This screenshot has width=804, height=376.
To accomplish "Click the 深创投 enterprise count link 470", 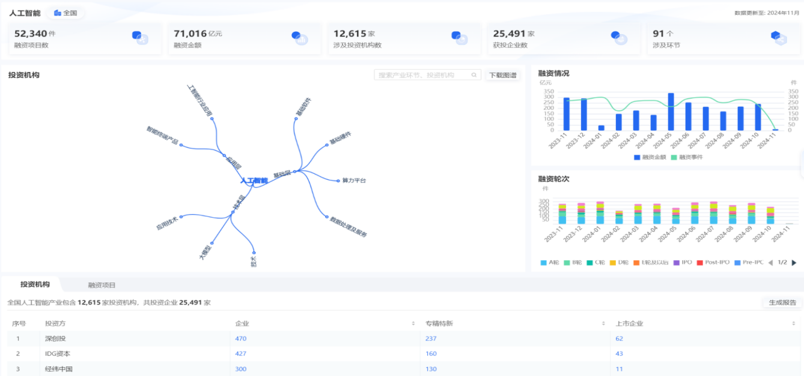I will 240,338.
